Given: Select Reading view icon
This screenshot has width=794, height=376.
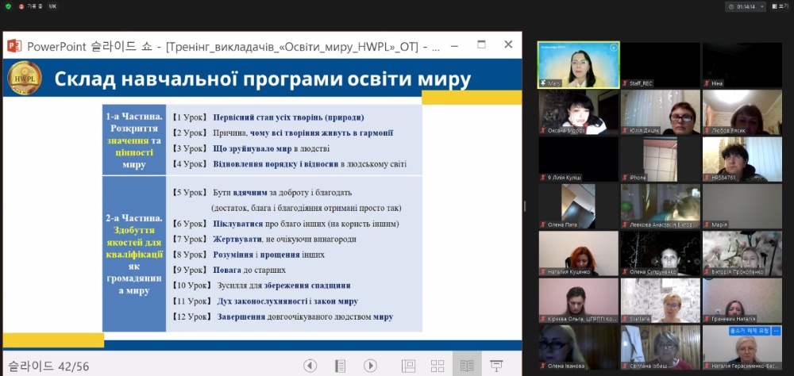Looking at the screenshot, I should [467, 366].
